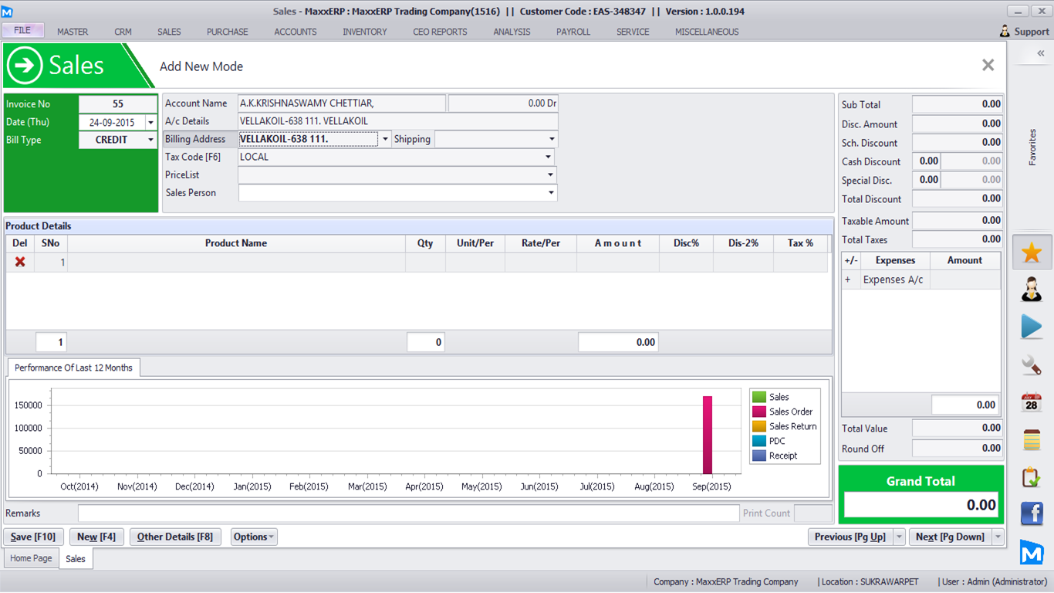This screenshot has width=1054, height=593.
Task: Click the Favorites star icon in sidebar
Action: pos(1032,253)
